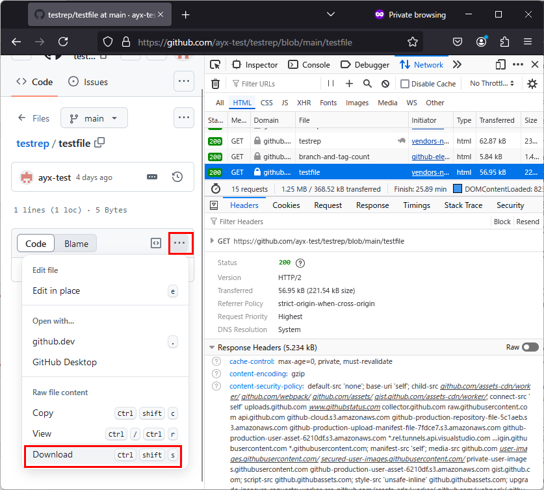Copy path icon next to testfile
This screenshot has width=544, height=490.
pos(99,142)
